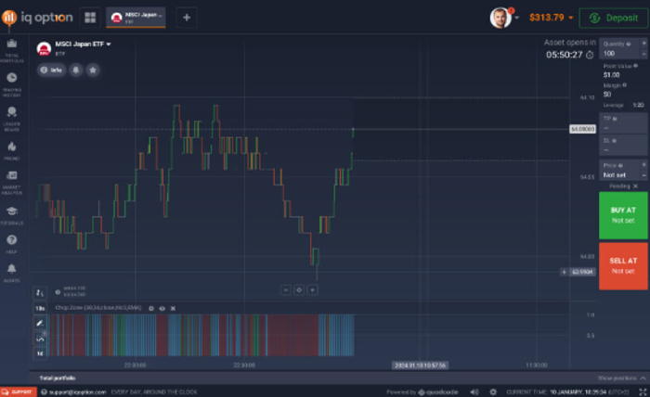Screen dimensions: 650x397
Task: Click the quadcode powered-by link
Action: pos(437,392)
